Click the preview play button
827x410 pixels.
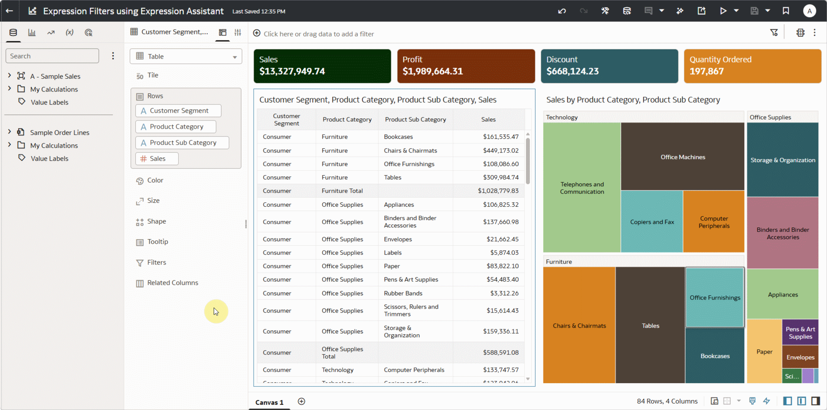pyautogui.click(x=723, y=11)
